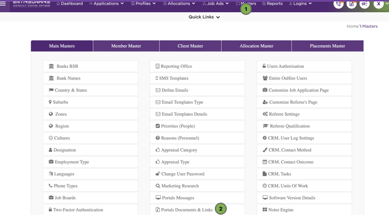Open Customise Job Application Page
The image size is (389, 215).
304,90
